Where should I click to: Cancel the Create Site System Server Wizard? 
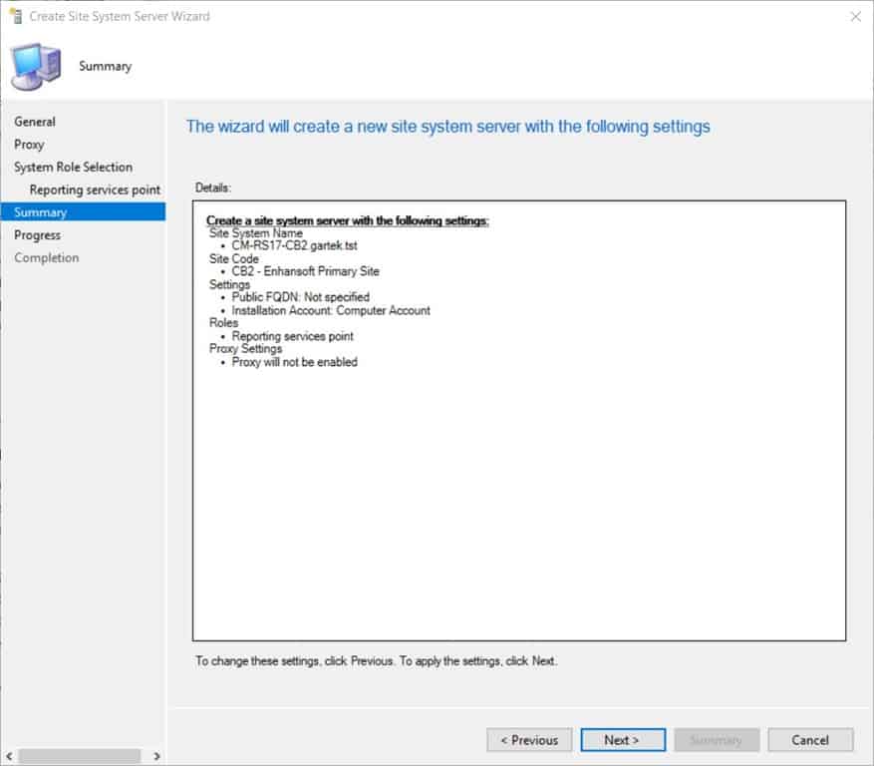[x=809, y=740]
